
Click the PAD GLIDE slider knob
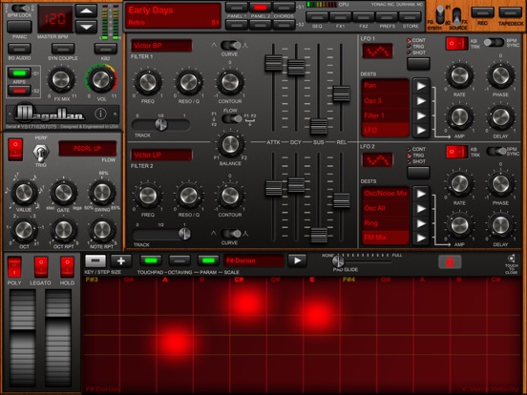pyautogui.click(x=338, y=261)
